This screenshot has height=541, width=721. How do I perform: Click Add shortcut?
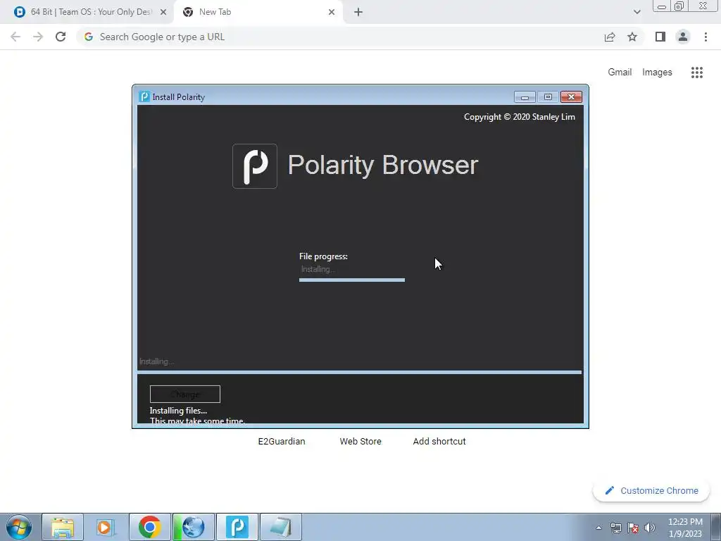pos(439,441)
